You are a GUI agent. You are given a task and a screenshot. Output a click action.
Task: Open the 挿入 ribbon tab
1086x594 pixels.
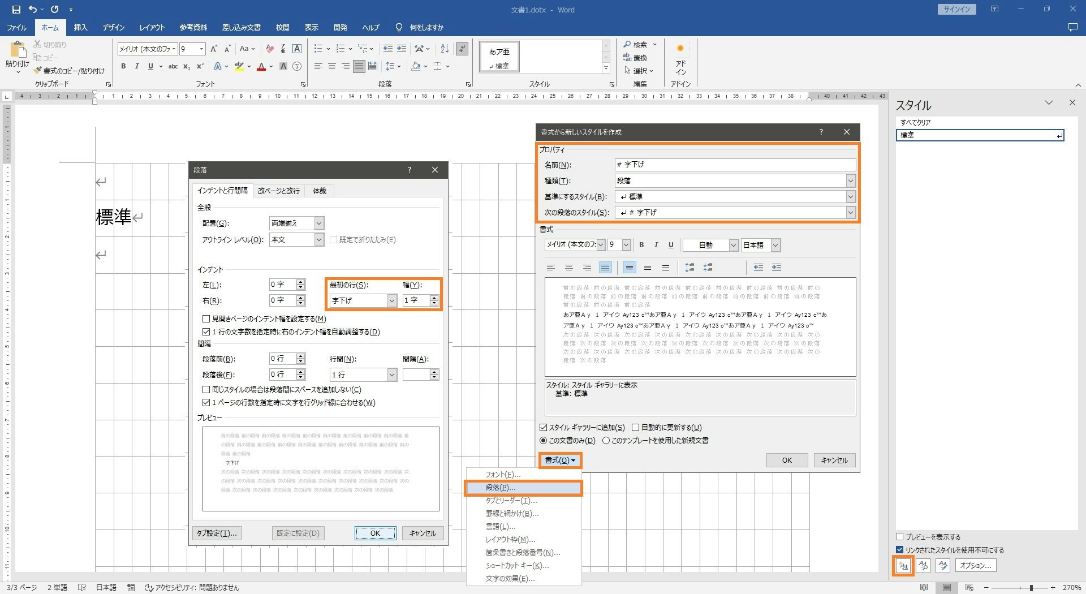tap(80, 27)
